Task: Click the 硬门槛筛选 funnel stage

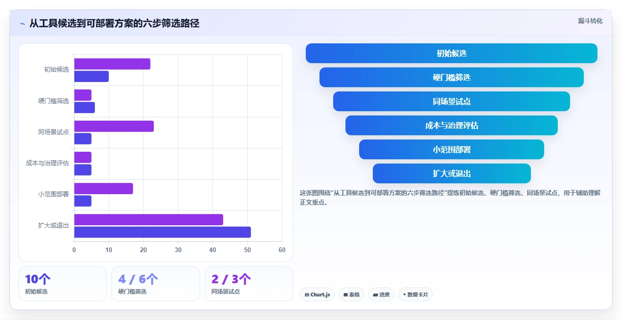Action: [x=452, y=77]
